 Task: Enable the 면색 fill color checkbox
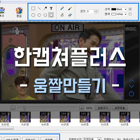(x=130, y=14)
